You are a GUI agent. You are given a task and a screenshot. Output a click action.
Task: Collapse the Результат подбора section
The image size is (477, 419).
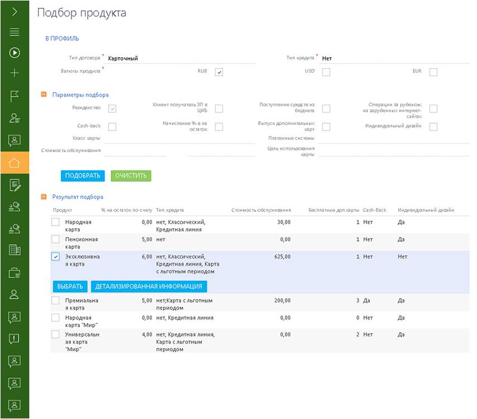point(44,197)
